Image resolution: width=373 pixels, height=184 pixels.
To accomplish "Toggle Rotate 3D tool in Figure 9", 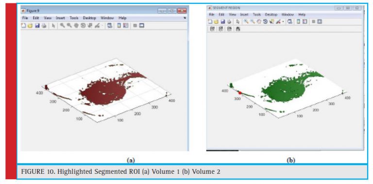I will (83, 25).
